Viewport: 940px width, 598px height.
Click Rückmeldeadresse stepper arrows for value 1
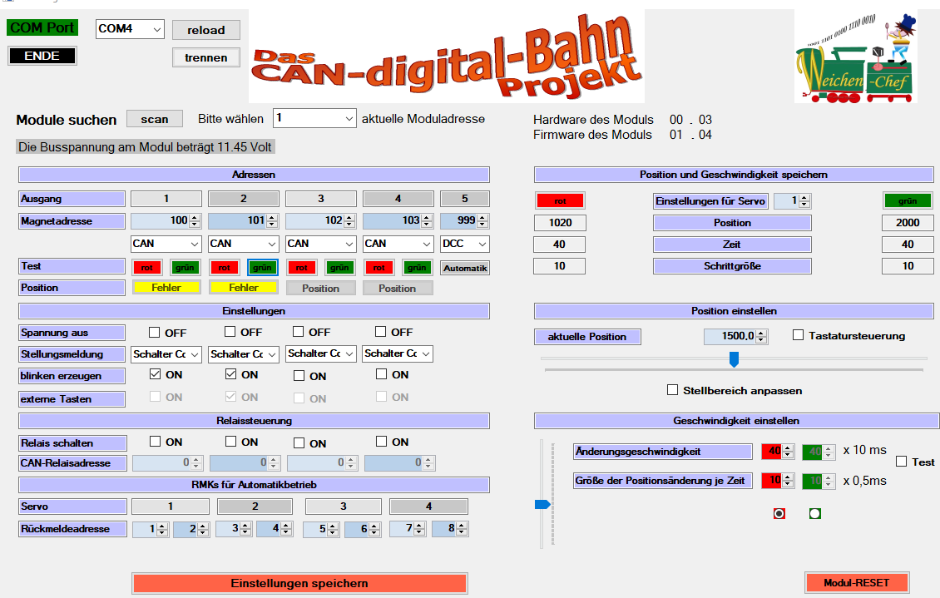pyautogui.click(x=162, y=529)
